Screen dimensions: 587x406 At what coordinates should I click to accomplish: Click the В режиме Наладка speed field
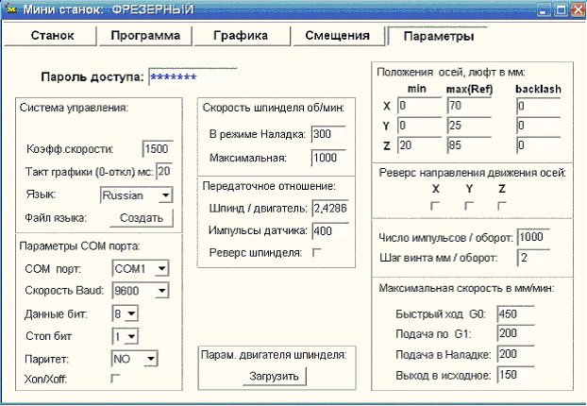328,134
